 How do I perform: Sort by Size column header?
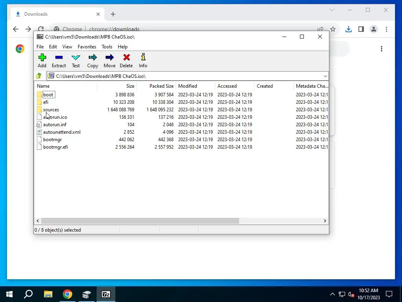117,86
